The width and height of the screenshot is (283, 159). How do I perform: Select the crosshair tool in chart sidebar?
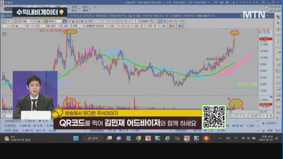[278, 29]
